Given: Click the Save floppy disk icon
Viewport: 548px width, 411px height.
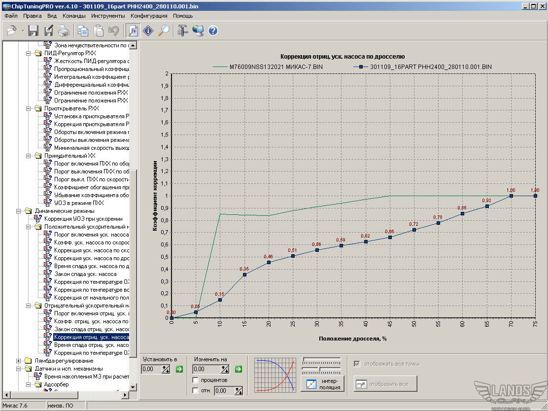Looking at the screenshot, I should (x=34, y=31).
